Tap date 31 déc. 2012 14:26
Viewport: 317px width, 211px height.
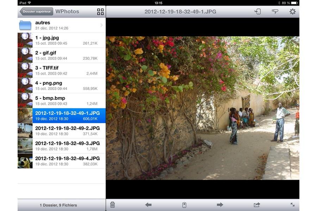click(52, 28)
